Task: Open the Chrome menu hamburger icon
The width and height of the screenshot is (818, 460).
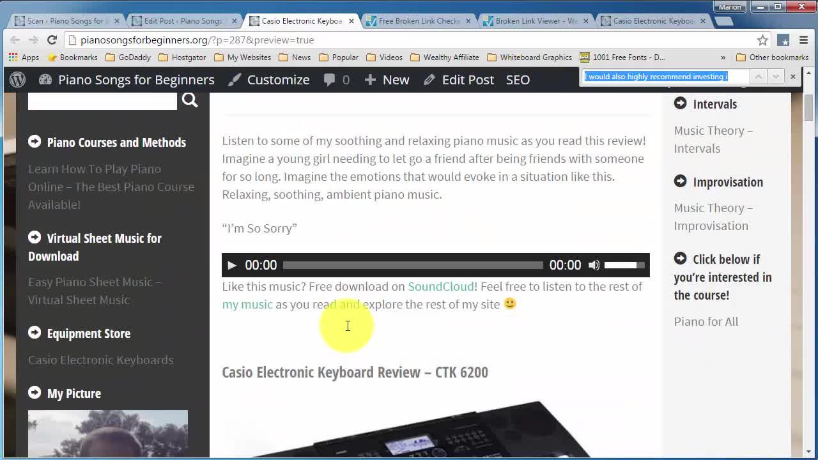Action: pos(803,40)
